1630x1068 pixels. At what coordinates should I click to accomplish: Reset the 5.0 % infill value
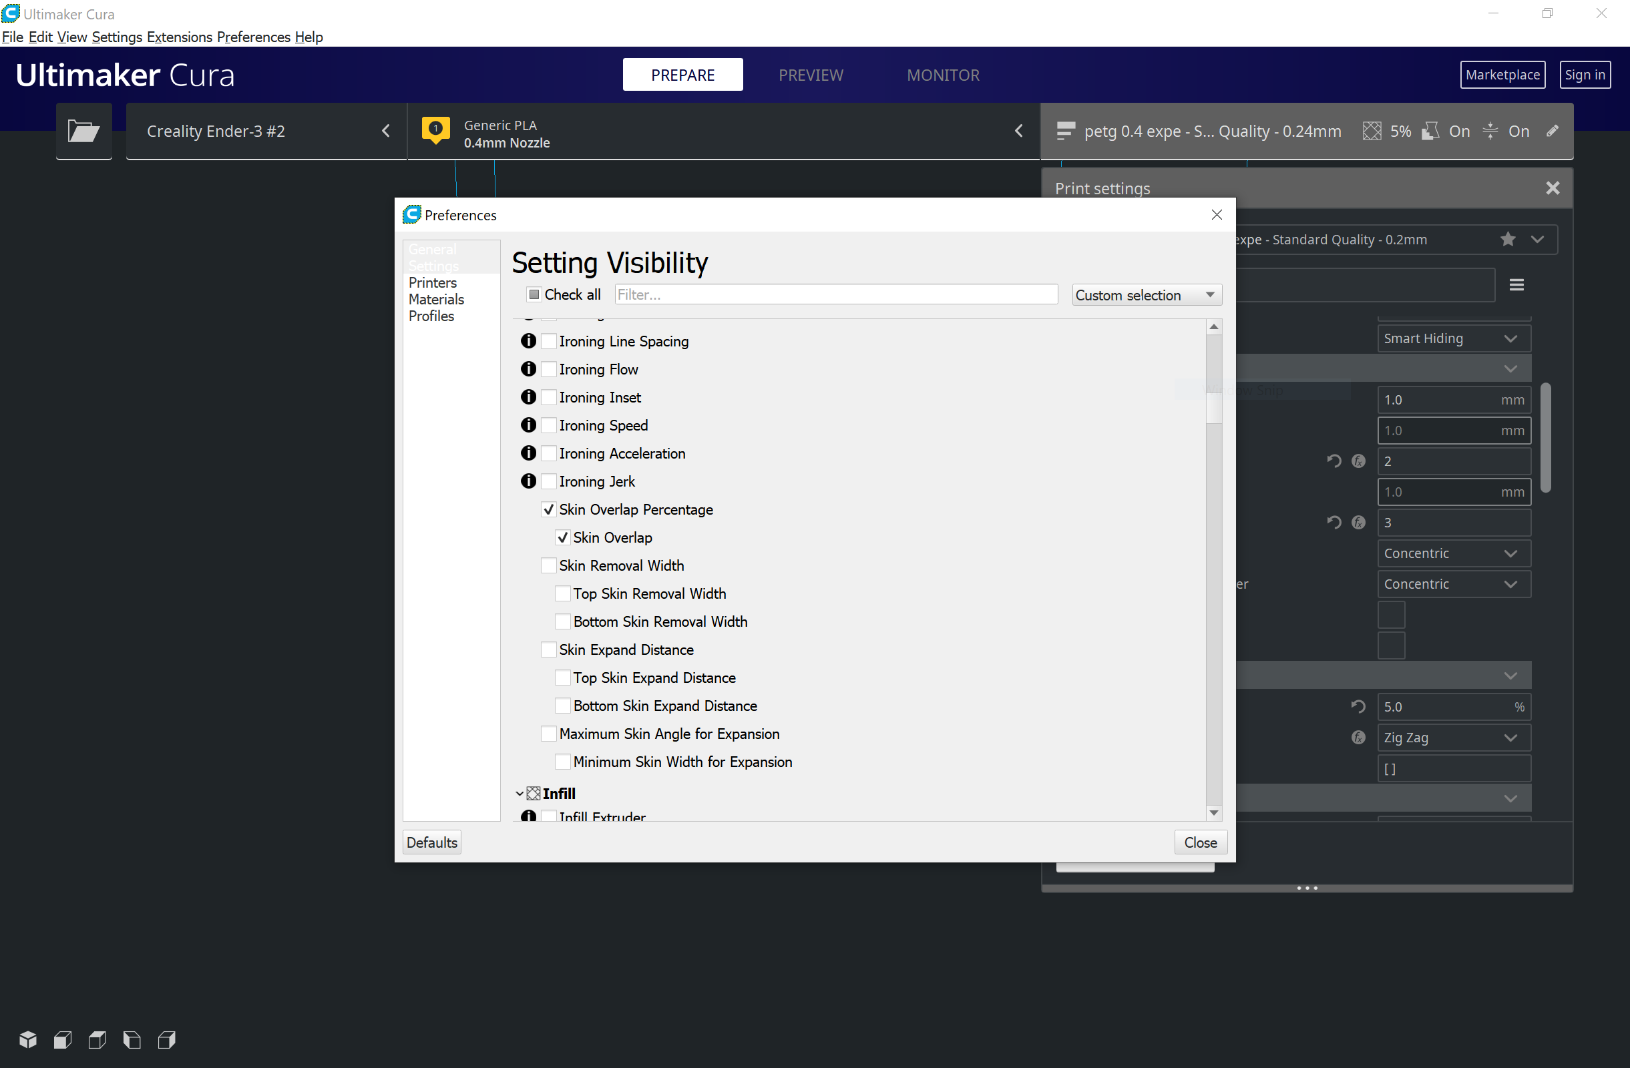coord(1358,706)
